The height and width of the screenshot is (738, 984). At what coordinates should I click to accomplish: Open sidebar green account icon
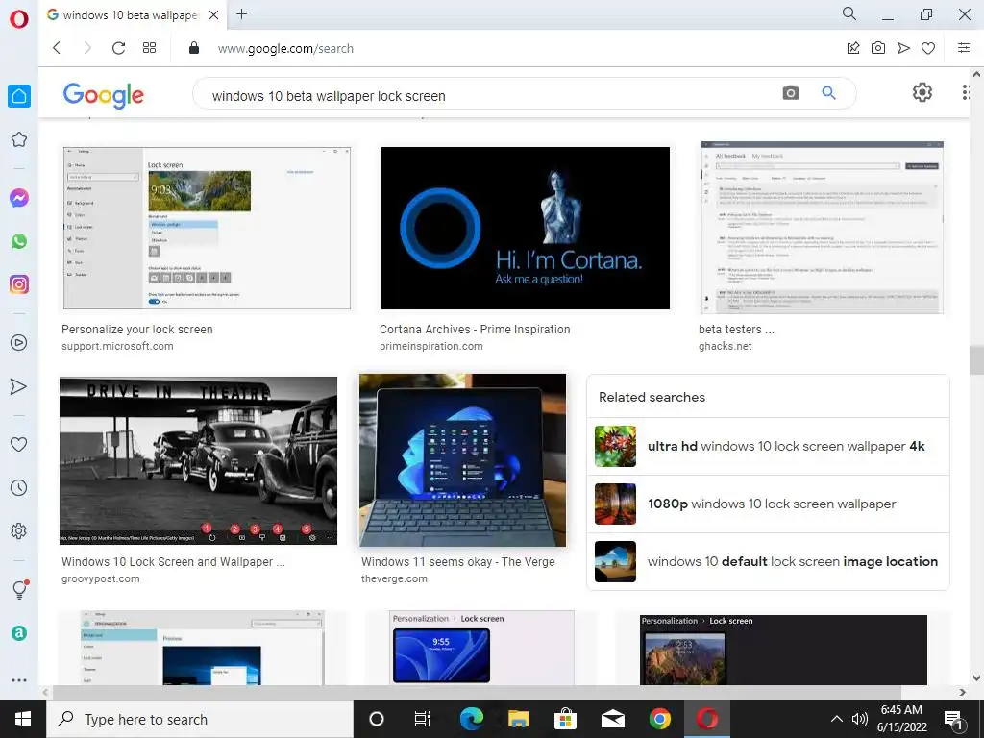(19, 633)
